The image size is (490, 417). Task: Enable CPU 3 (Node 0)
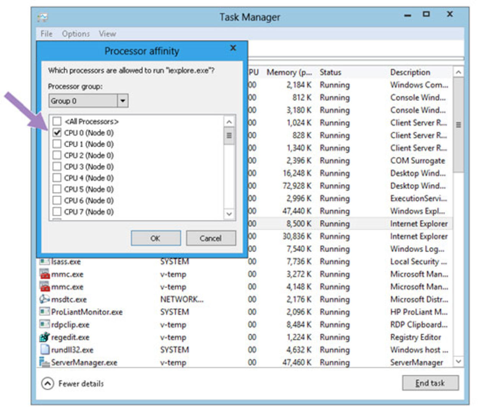pos(57,166)
